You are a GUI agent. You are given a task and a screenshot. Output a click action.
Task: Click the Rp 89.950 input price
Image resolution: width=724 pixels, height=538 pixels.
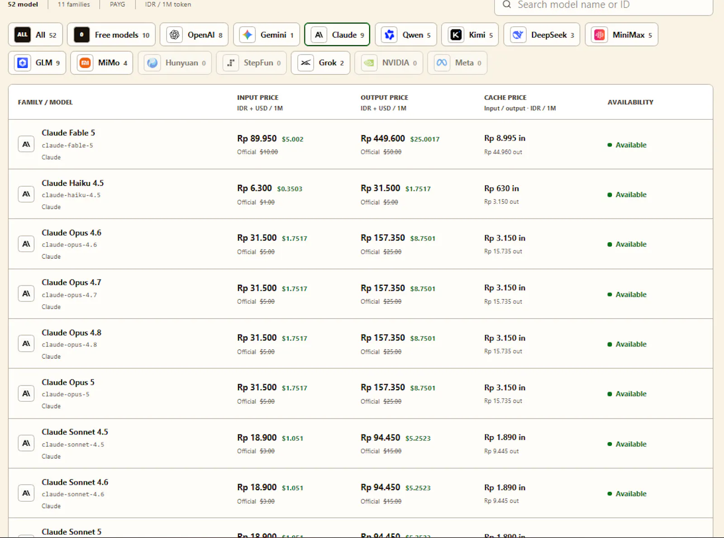coord(257,138)
